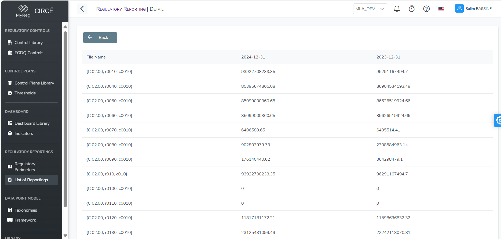Image resolution: width=501 pixels, height=239 pixels.
Task: Open Dashboard Library menu item
Action: (31, 123)
